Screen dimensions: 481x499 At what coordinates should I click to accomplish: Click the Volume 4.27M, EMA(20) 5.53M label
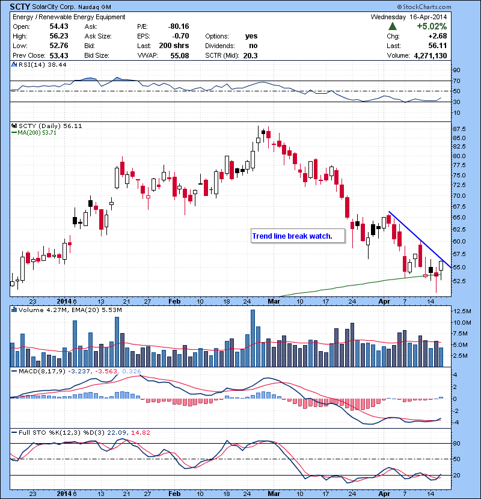pyautogui.click(x=70, y=310)
